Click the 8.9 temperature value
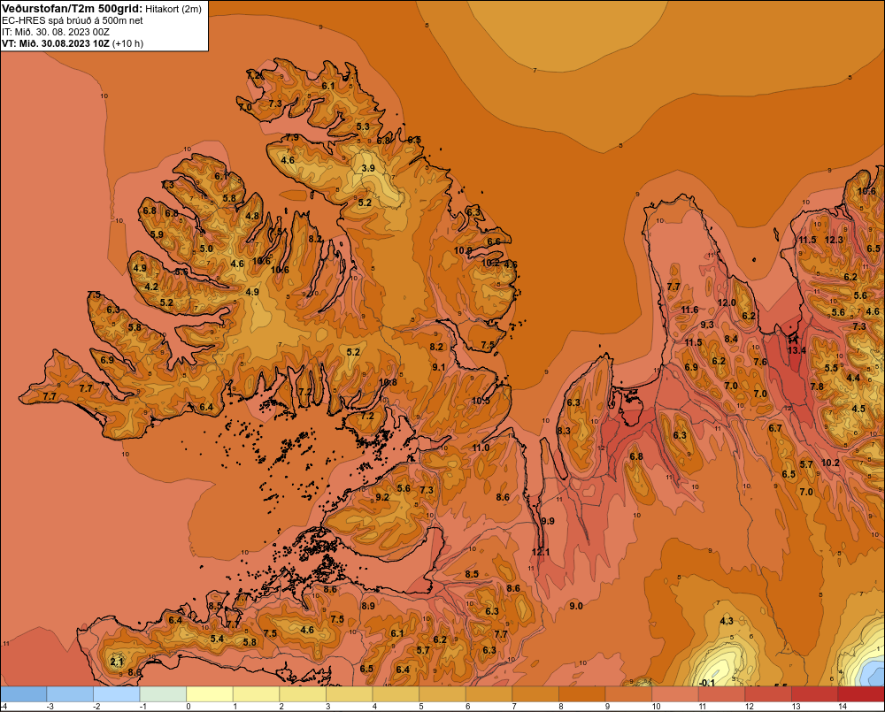885x712 pixels. 368,606
